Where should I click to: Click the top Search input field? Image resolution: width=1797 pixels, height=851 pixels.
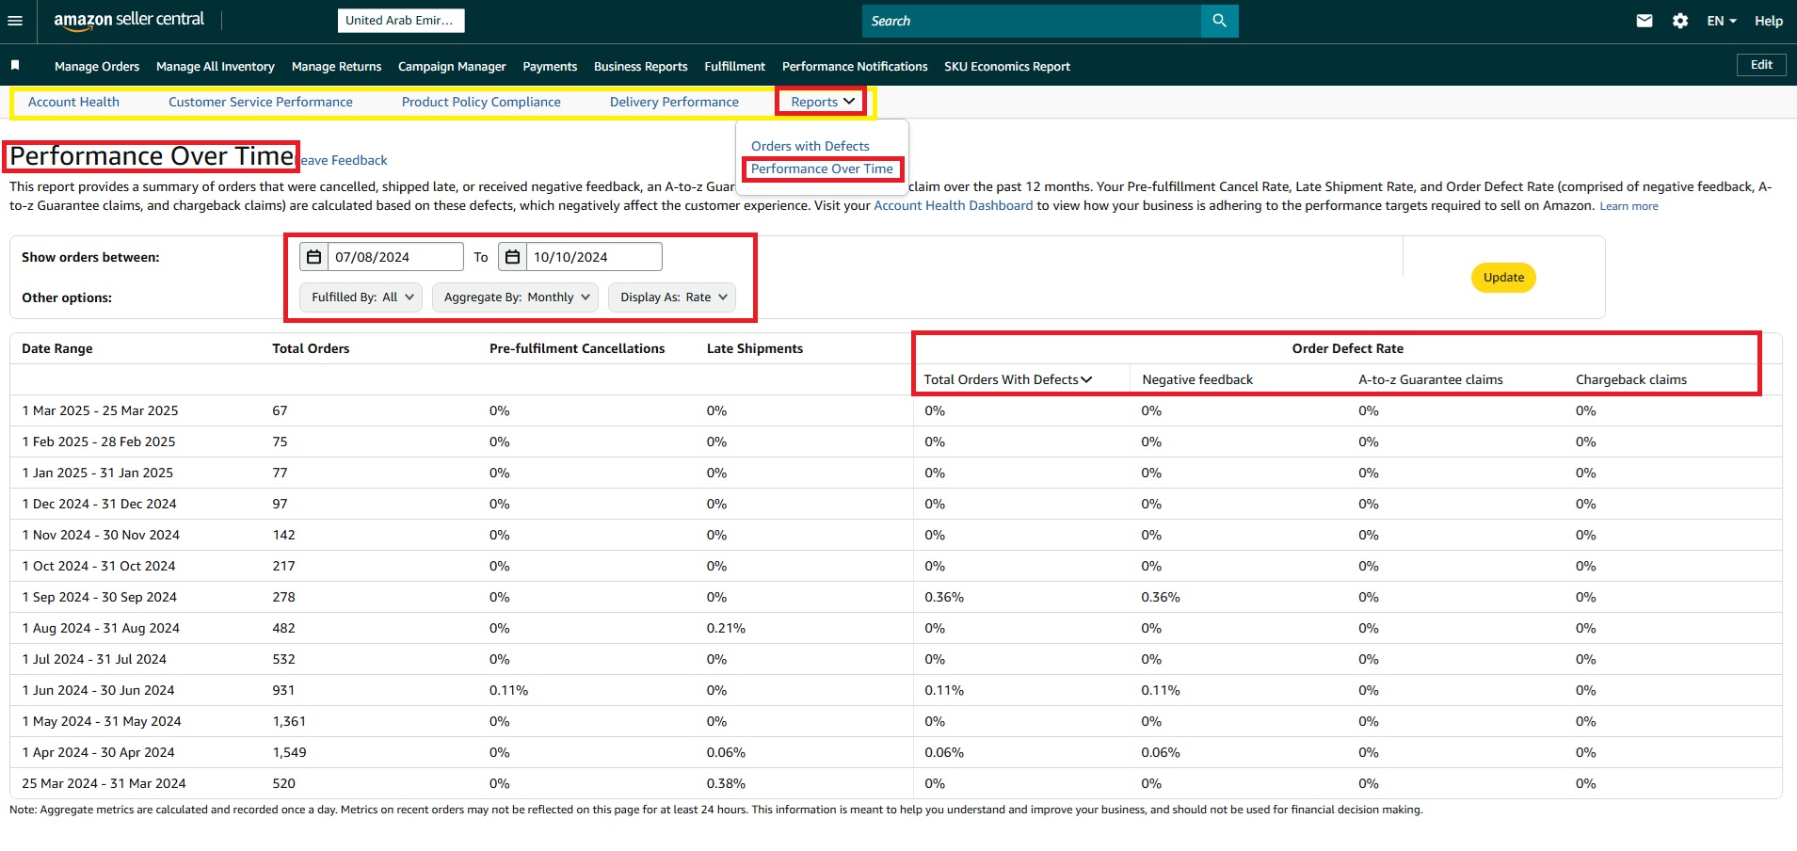[x=1032, y=21]
